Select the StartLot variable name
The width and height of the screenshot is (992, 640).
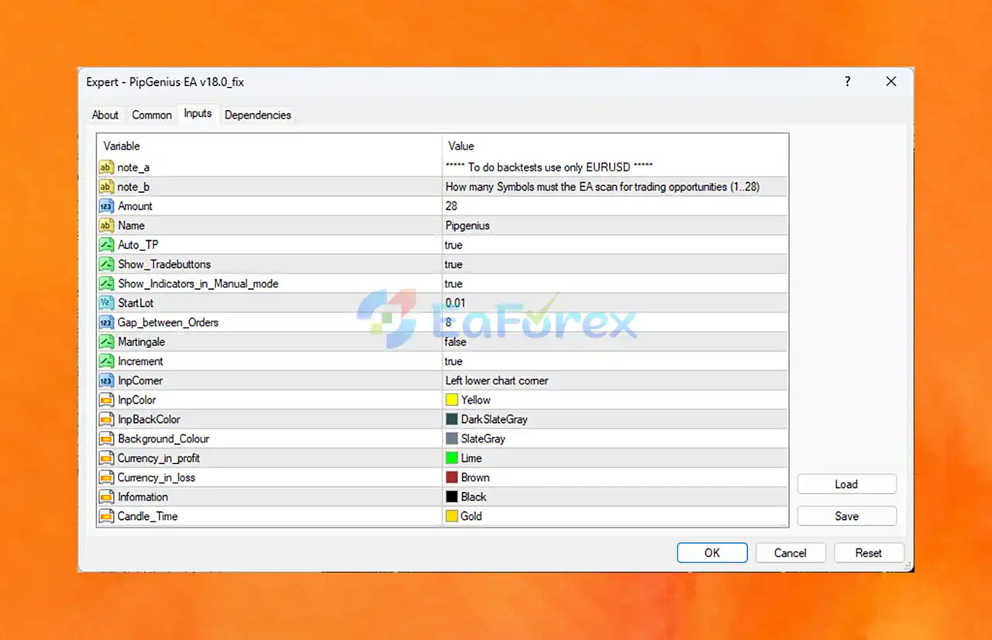[x=136, y=303]
